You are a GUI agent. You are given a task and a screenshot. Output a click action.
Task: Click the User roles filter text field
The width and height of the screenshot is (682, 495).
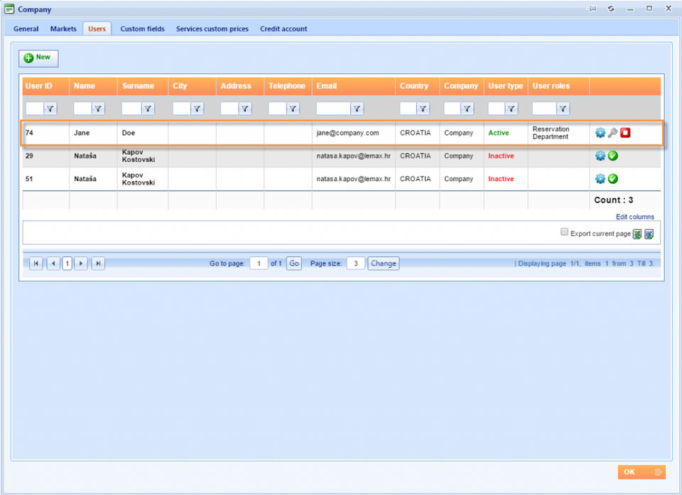[544, 109]
